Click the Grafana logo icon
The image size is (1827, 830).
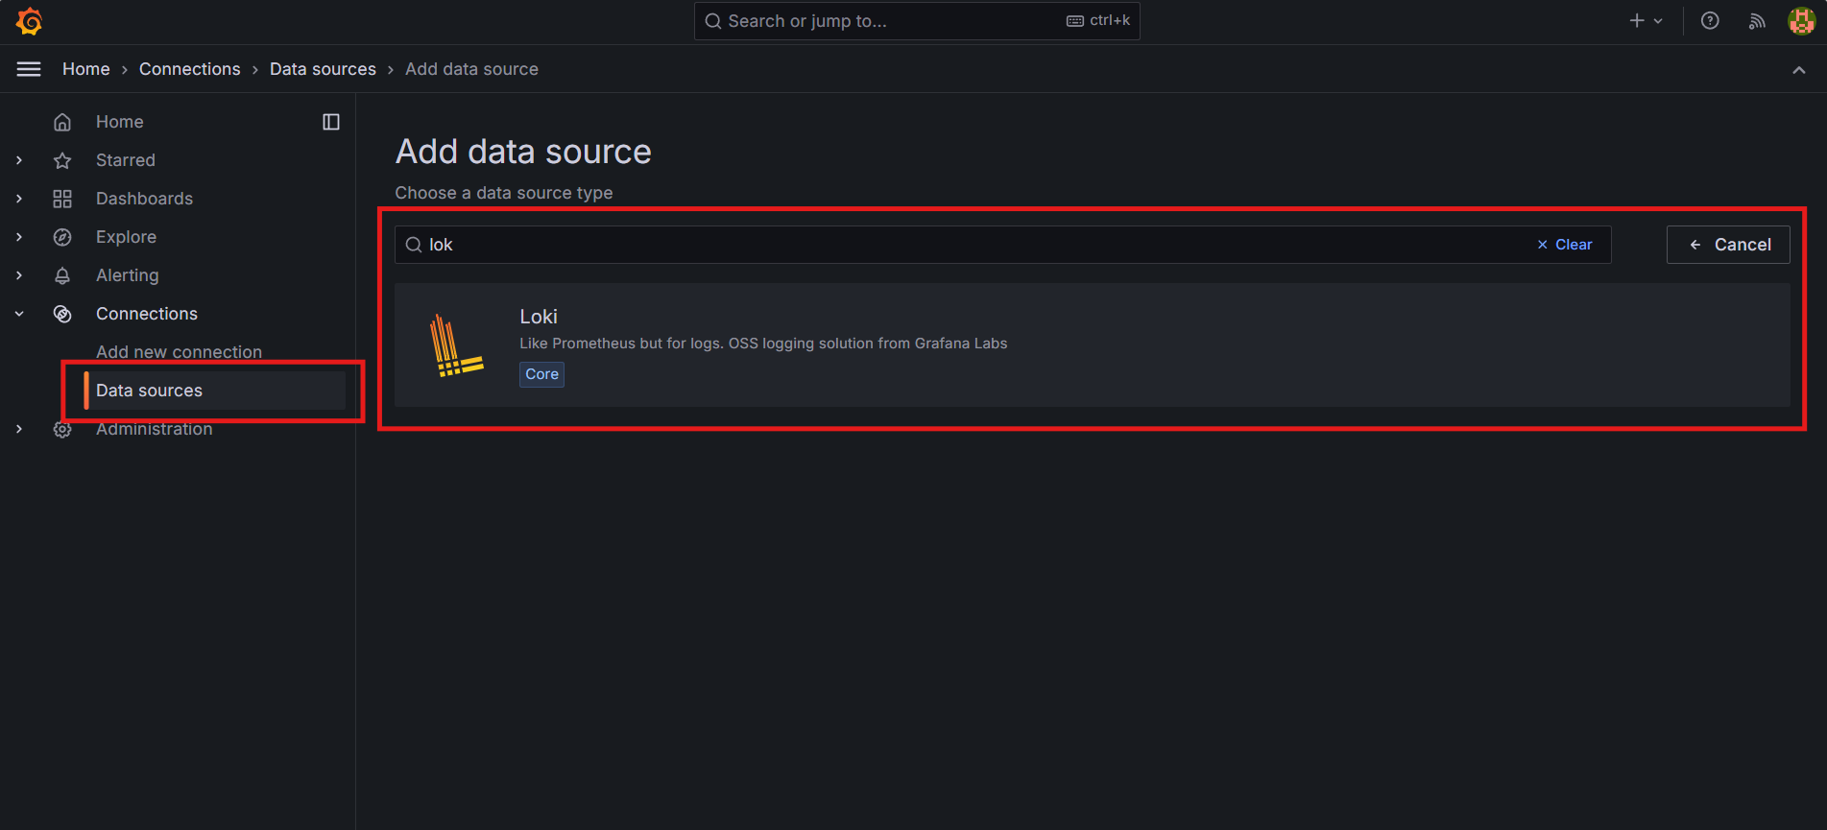click(29, 21)
